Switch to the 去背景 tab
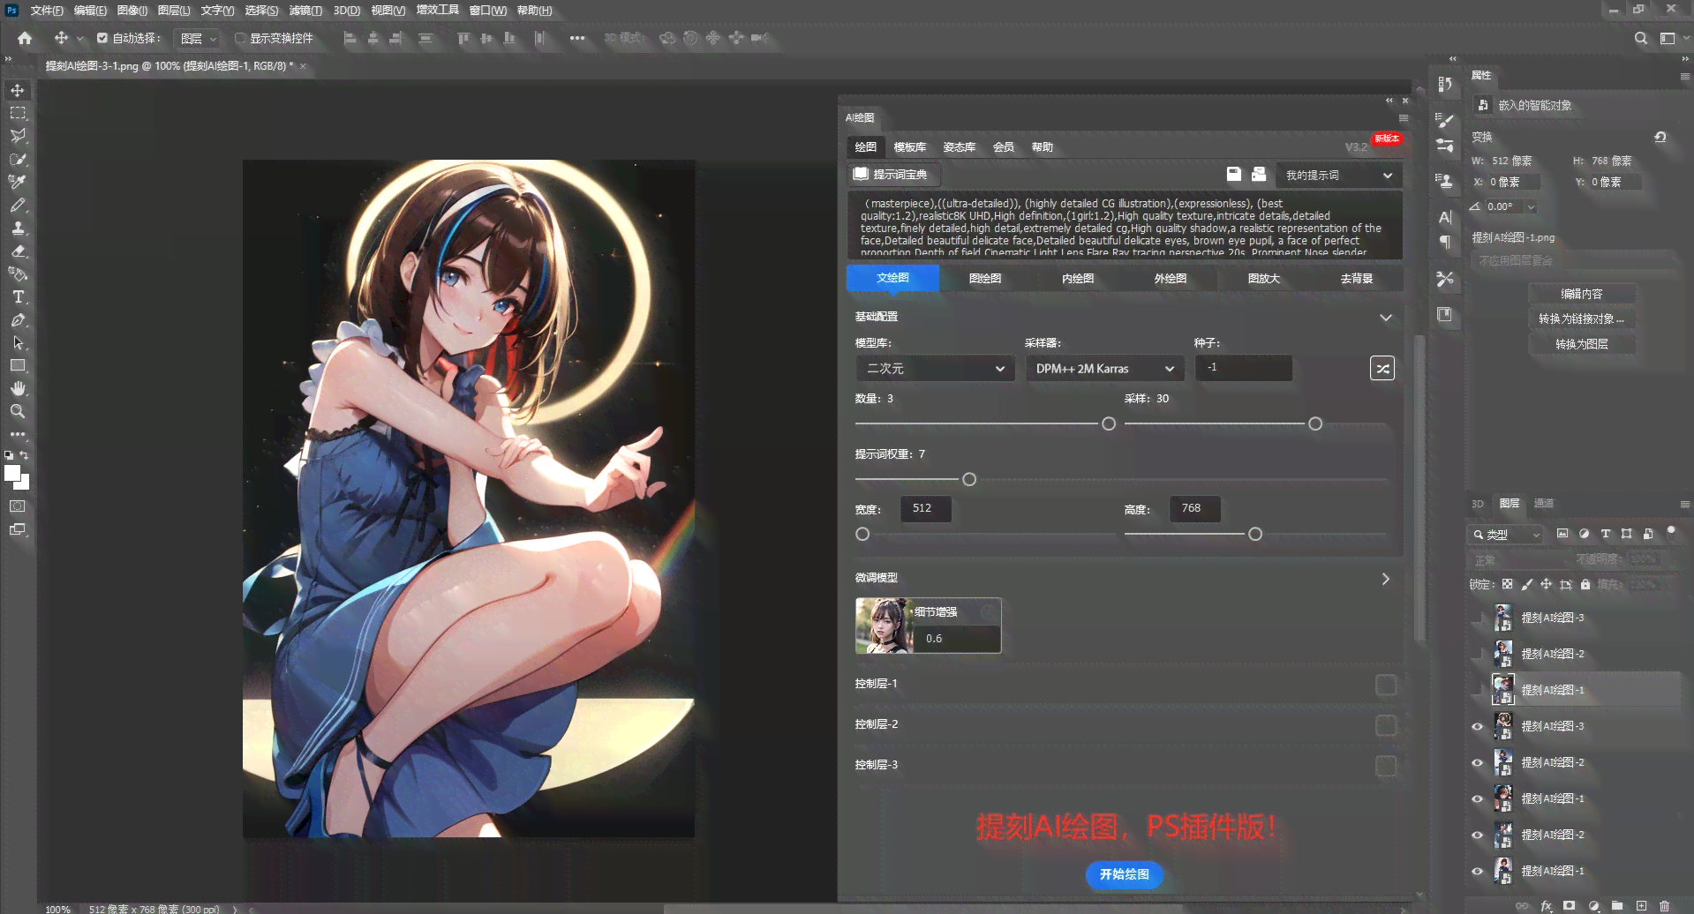The image size is (1694, 914). pos(1356,278)
